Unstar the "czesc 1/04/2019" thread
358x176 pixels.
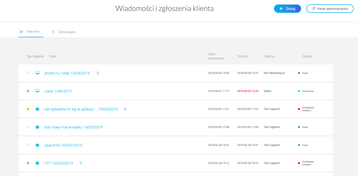pos(28,91)
